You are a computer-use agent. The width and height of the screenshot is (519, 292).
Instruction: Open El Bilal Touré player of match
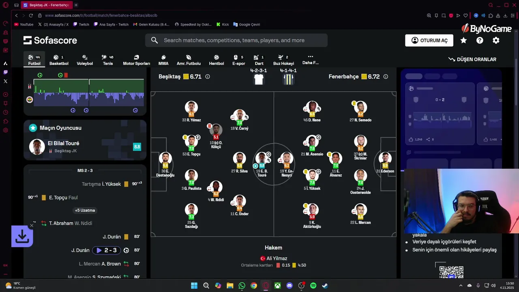[x=85, y=147]
